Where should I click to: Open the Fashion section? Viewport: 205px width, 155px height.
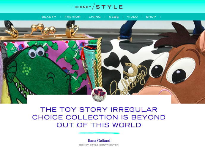tap(72, 17)
